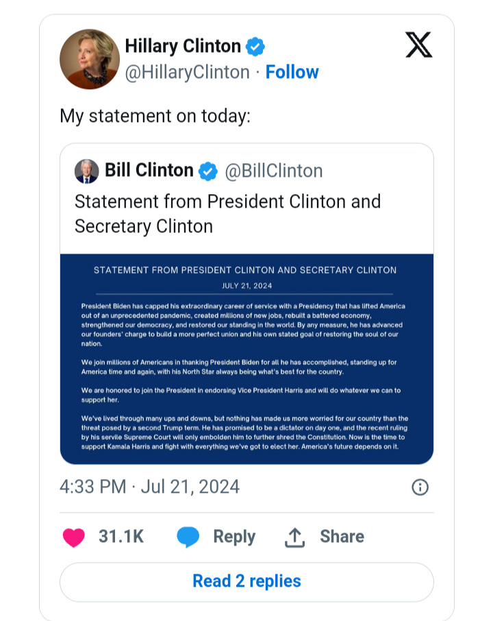Open the 4:33 PM Jul 21, 2024 timestamp
This screenshot has width=493, height=621.
pyautogui.click(x=149, y=487)
